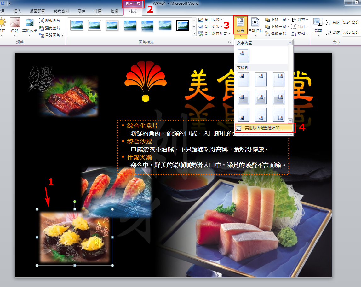The height and width of the screenshot is (287, 361).
Task: Apply the first simple-frame picture style
Action: 77,25
